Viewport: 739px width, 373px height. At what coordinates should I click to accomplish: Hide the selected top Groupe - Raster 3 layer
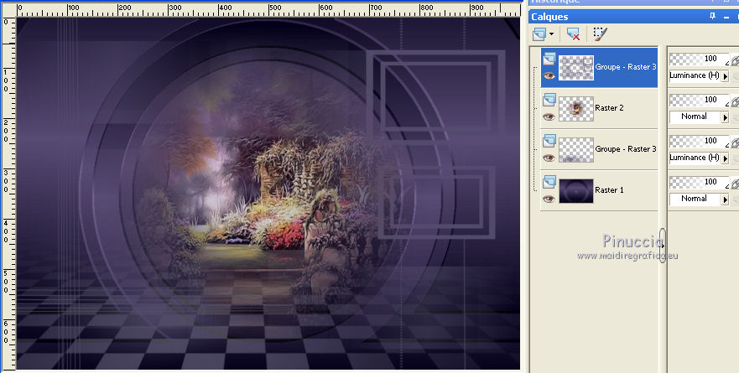pos(549,75)
